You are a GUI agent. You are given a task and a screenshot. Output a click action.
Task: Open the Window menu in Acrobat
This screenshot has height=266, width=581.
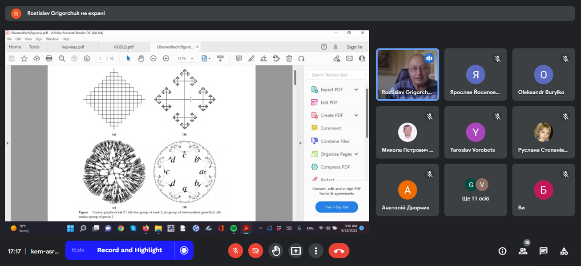pos(52,39)
